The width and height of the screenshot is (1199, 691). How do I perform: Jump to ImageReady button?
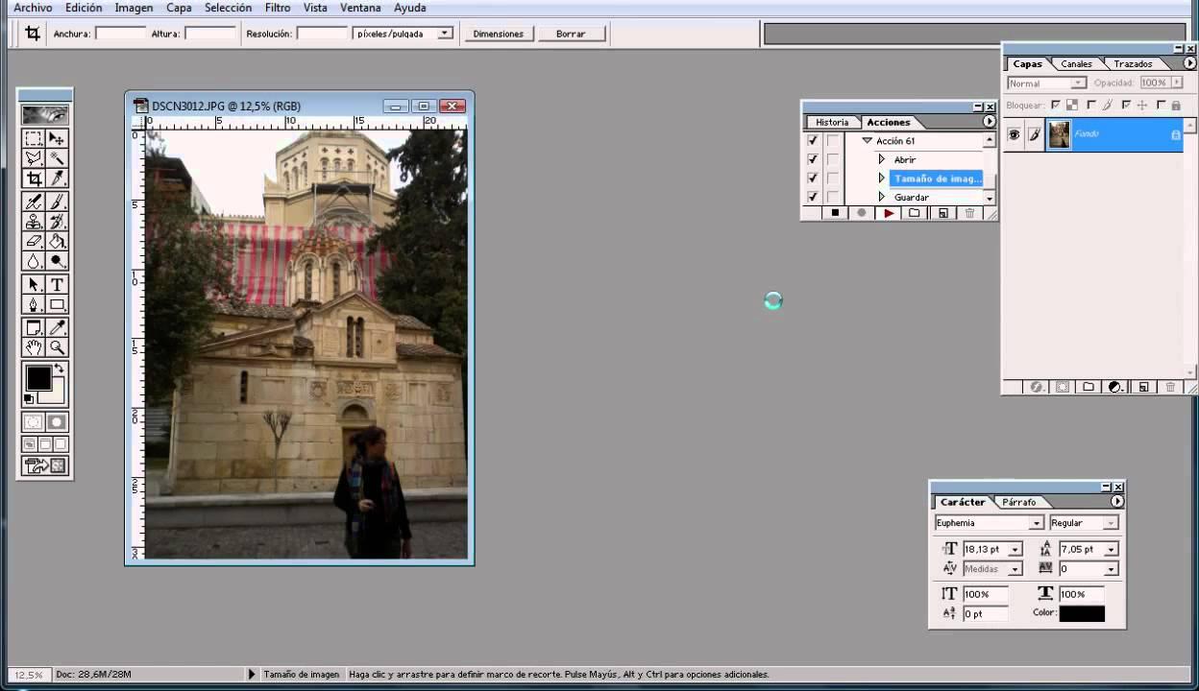coord(45,466)
